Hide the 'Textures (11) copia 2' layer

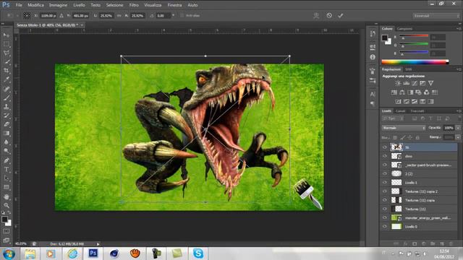click(385, 191)
